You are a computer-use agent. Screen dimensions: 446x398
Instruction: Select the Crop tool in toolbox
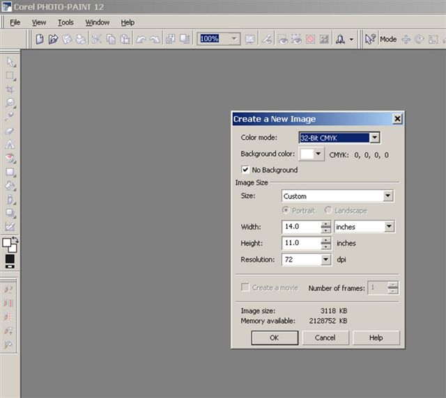10,90
